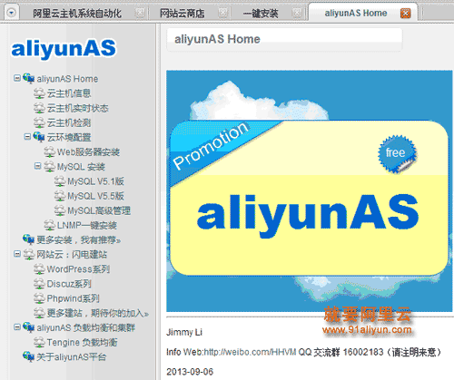Collapse the 网站云：闪电建站 tree node

17,254
